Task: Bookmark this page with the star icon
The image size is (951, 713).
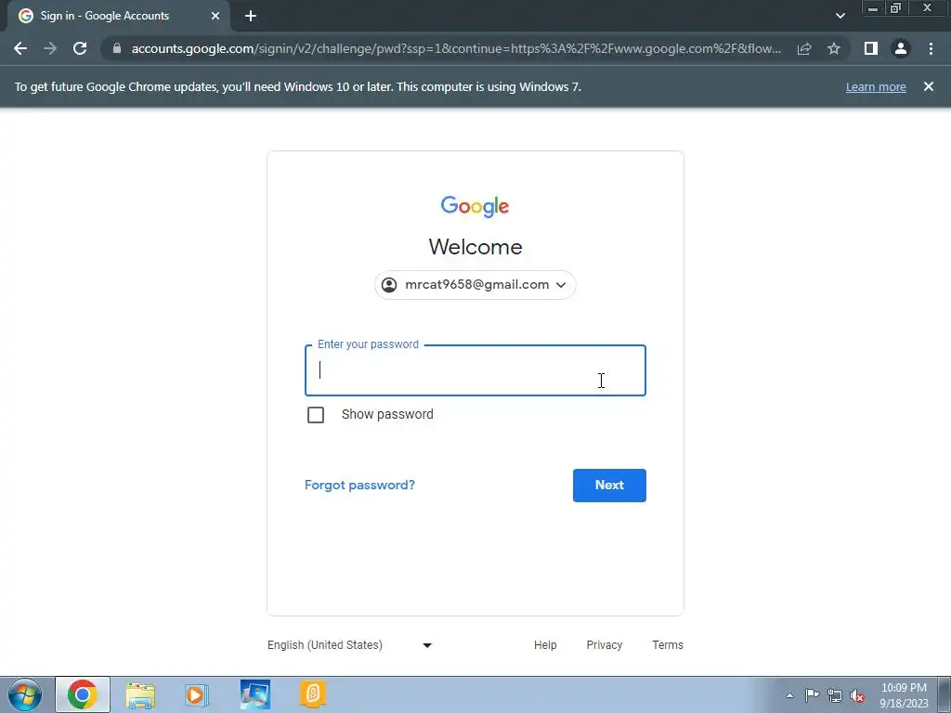Action: (834, 48)
